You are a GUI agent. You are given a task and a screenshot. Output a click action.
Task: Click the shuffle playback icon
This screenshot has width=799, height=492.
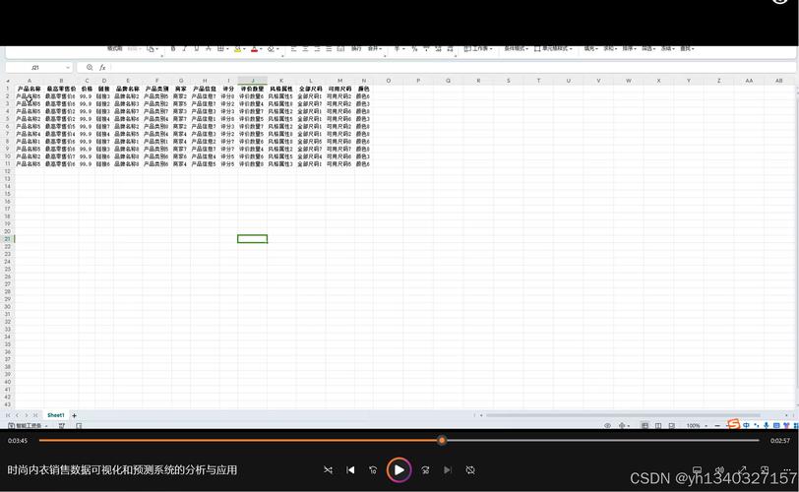(x=329, y=470)
